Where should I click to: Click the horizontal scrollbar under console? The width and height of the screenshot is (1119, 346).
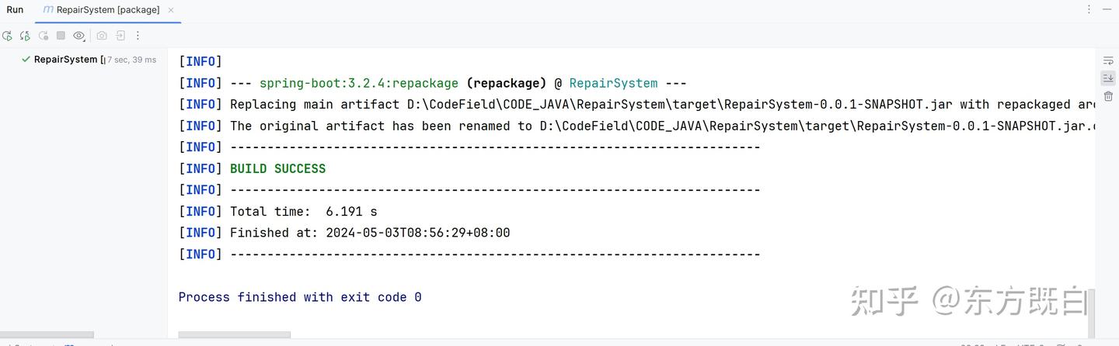coord(234,335)
